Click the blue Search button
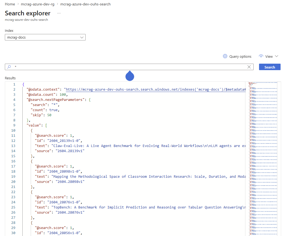Viewport: 290px width, 236px height. click(x=270, y=67)
